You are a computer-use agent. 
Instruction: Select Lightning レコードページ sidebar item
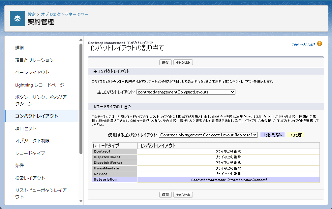coord(40,85)
